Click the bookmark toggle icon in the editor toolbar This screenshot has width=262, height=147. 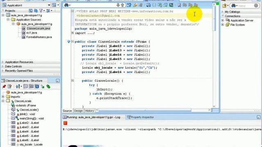pos(179,5)
